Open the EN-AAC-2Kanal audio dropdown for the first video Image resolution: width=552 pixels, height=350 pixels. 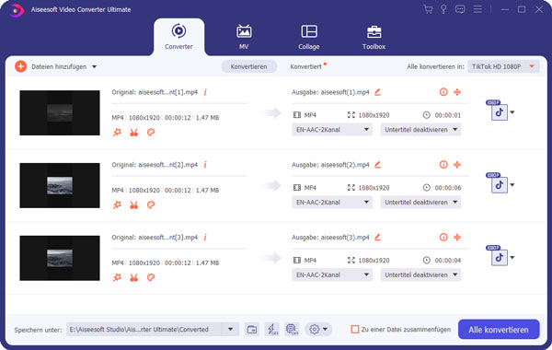point(332,130)
